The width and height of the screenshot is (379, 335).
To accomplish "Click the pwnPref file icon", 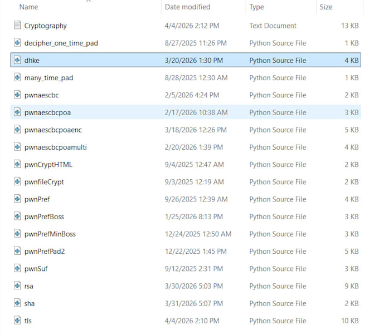I will pyautogui.click(x=17, y=199).
